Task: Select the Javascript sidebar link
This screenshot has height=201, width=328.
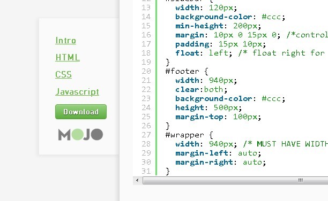Action: [x=77, y=91]
